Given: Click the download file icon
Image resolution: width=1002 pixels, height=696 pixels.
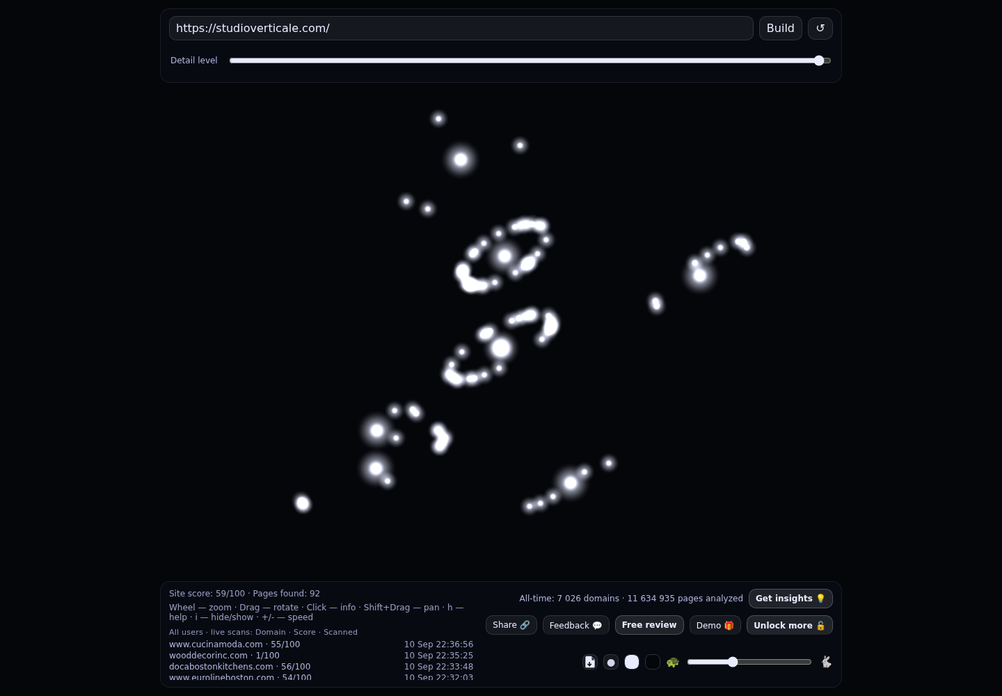Looking at the screenshot, I should [x=590, y=662].
